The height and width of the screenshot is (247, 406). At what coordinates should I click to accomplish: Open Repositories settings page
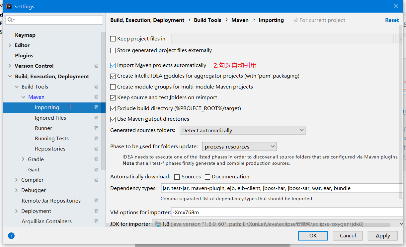pos(50,149)
